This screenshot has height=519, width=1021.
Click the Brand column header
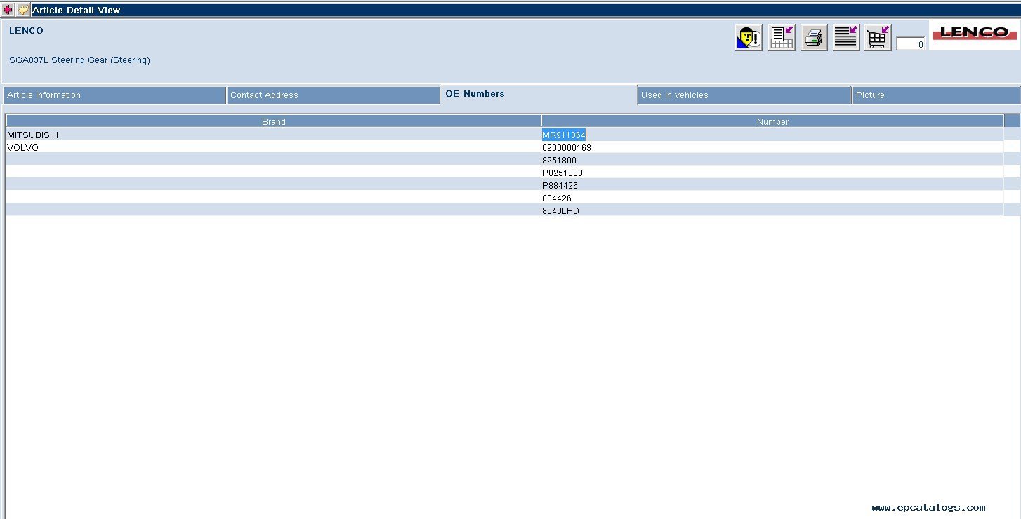(273, 121)
